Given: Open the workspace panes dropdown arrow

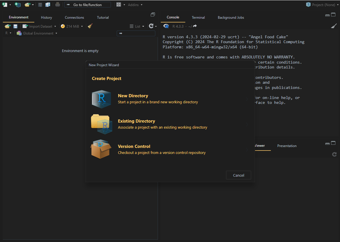Looking at the screenshot, I should click(124, 5).
